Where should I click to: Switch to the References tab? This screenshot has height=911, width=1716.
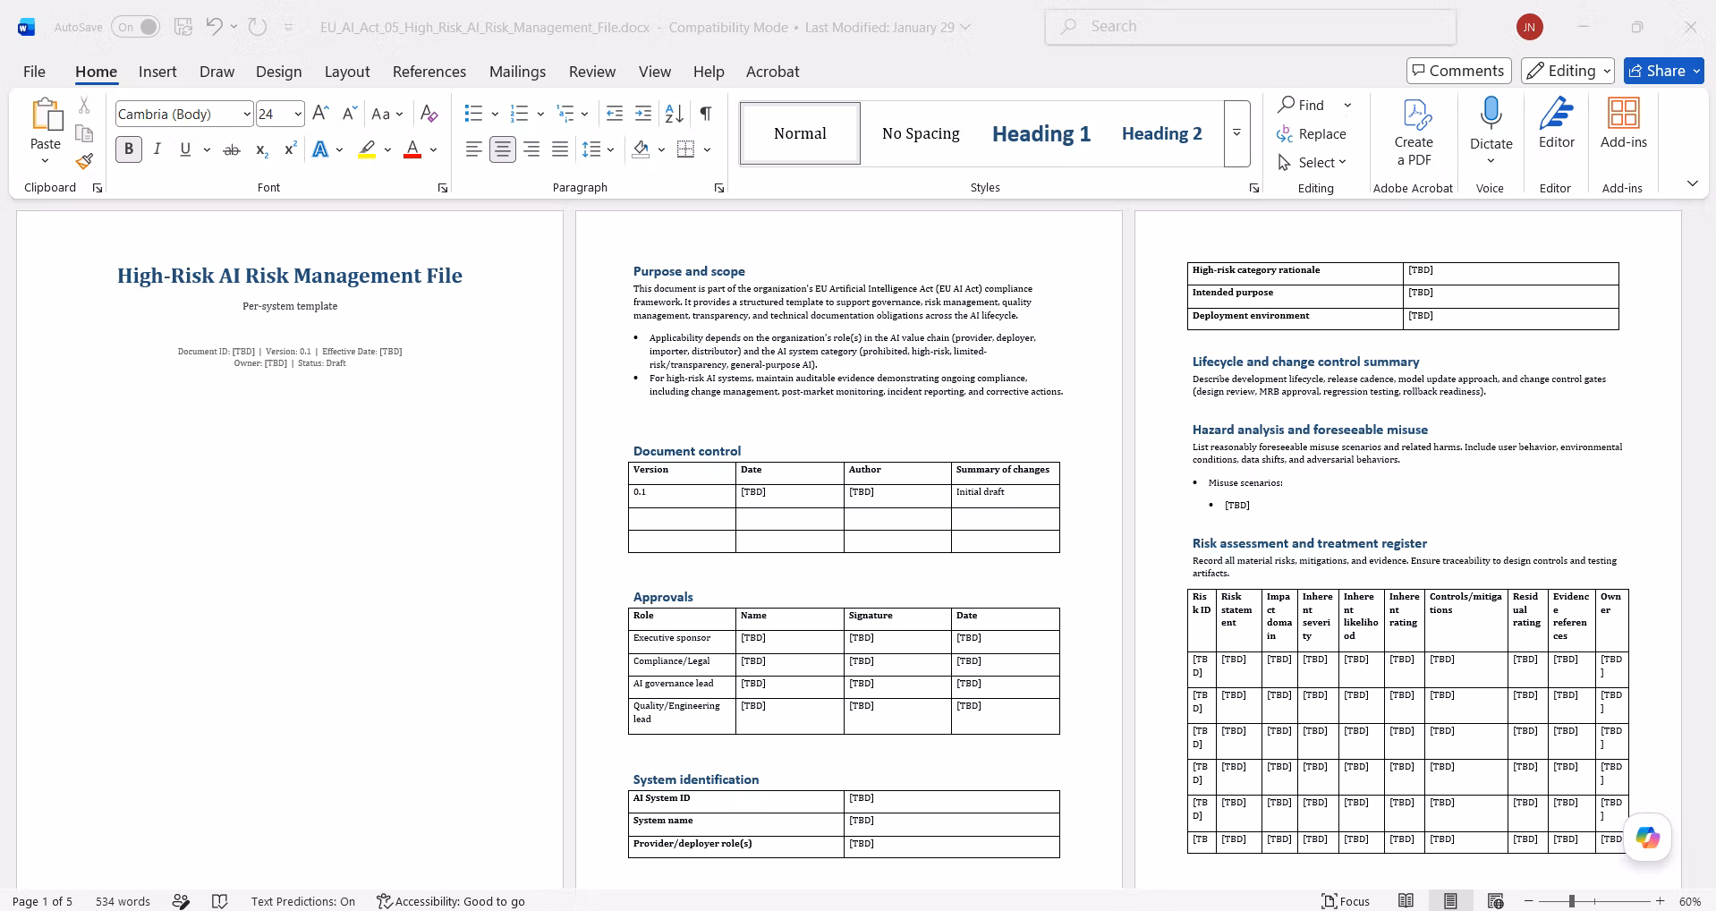[x=429, y=72]
